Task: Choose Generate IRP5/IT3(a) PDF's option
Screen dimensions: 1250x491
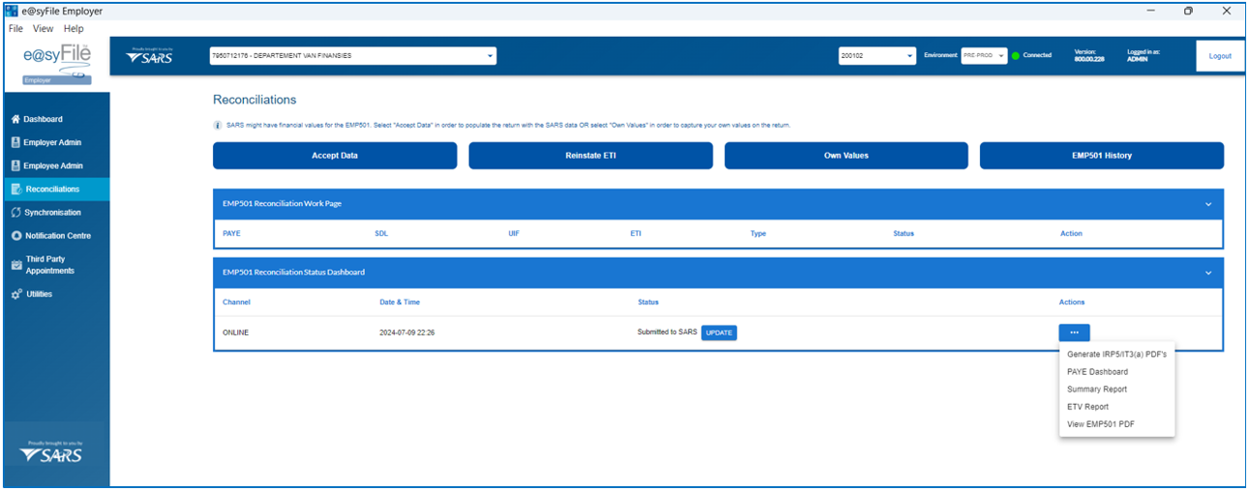Action: coord(1116,355)
